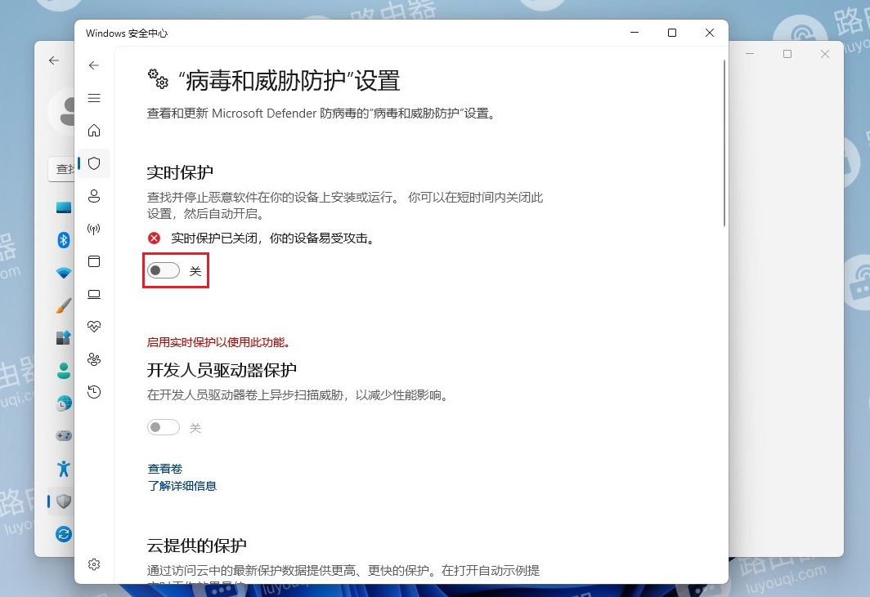
Task: Open Security Center settings gear
Action: coord(94,564)
